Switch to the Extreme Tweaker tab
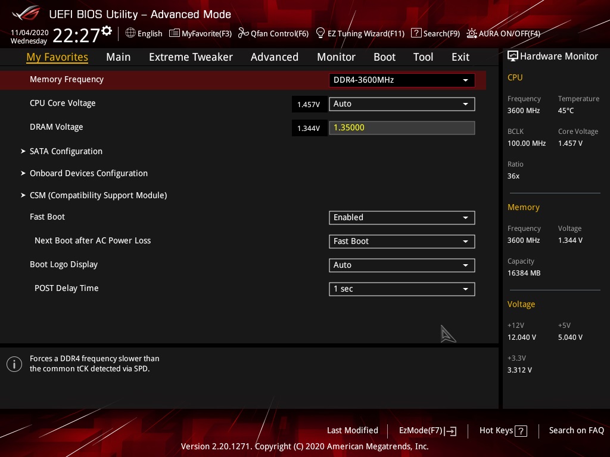This screenshot has width=610, height=457. pyautogui.click(x=191, y=57)
